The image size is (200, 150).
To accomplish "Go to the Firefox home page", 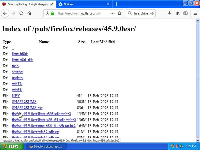I will coord(29,13).
